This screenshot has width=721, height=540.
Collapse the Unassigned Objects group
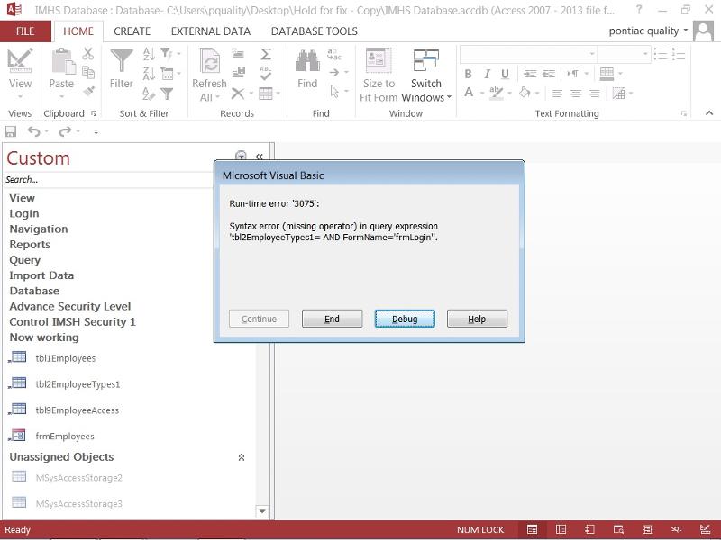[x=241, y=457]
